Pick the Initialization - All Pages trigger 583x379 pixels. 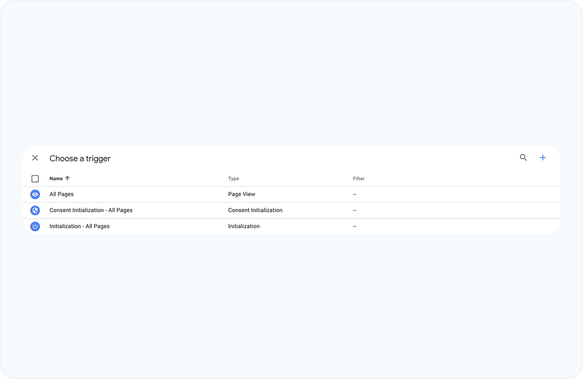point(79,226)
